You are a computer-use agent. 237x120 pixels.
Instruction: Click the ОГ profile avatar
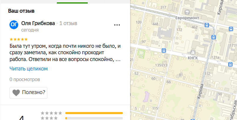coord(14,25)
